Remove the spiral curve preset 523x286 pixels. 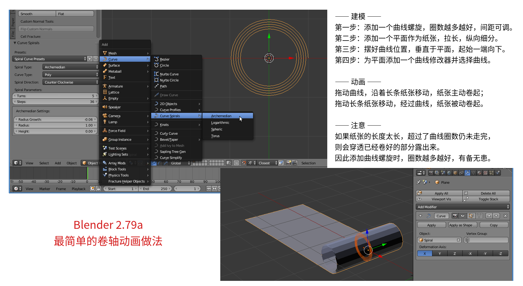coord(95,59)
